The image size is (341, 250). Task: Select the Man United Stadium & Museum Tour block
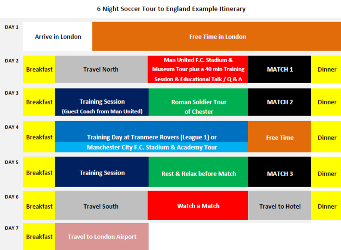(198, 69)
